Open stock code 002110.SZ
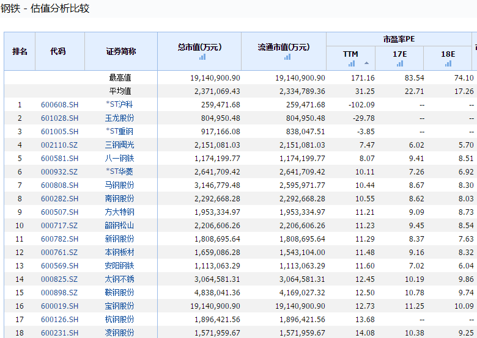 click(59, 145)
